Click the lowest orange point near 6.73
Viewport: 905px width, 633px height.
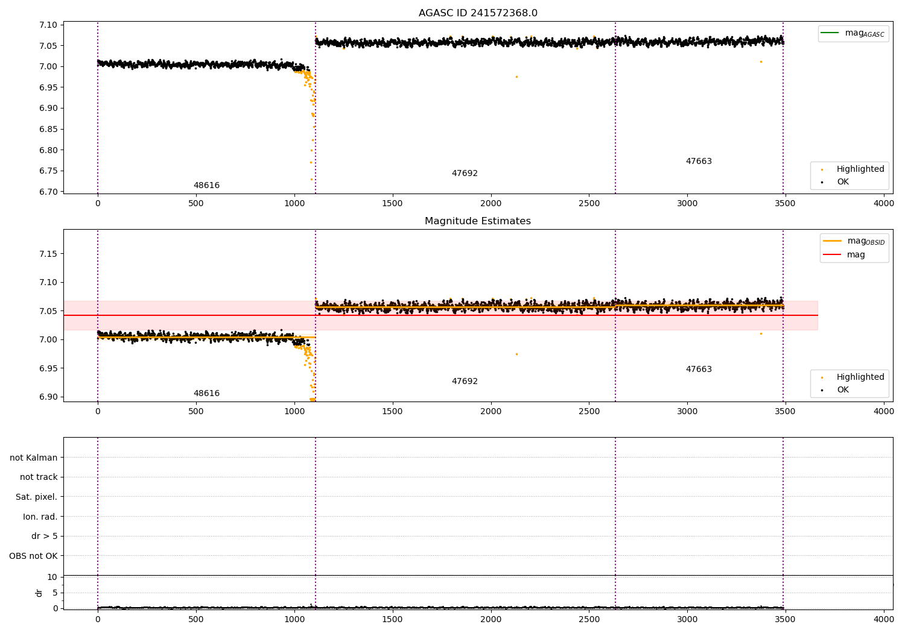311,179
